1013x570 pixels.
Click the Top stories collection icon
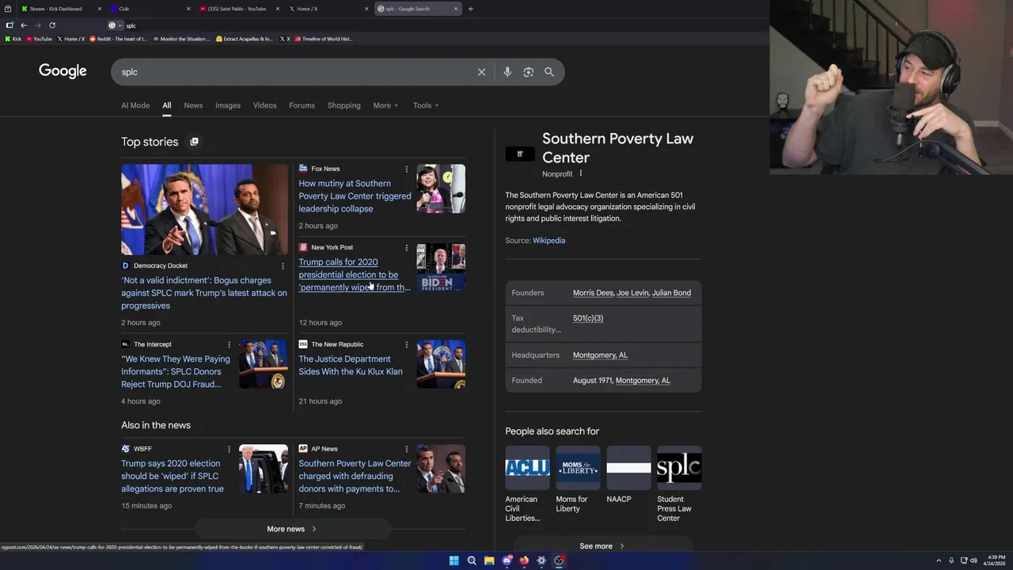[194, 142]
